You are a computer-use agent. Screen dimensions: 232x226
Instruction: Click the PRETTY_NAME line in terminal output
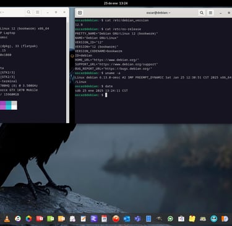pos(116,33)
